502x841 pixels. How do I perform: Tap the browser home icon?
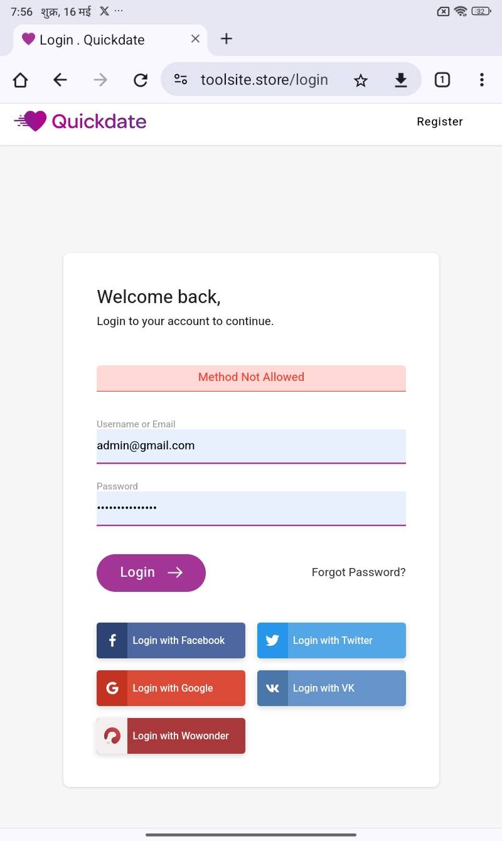(21, 80)
